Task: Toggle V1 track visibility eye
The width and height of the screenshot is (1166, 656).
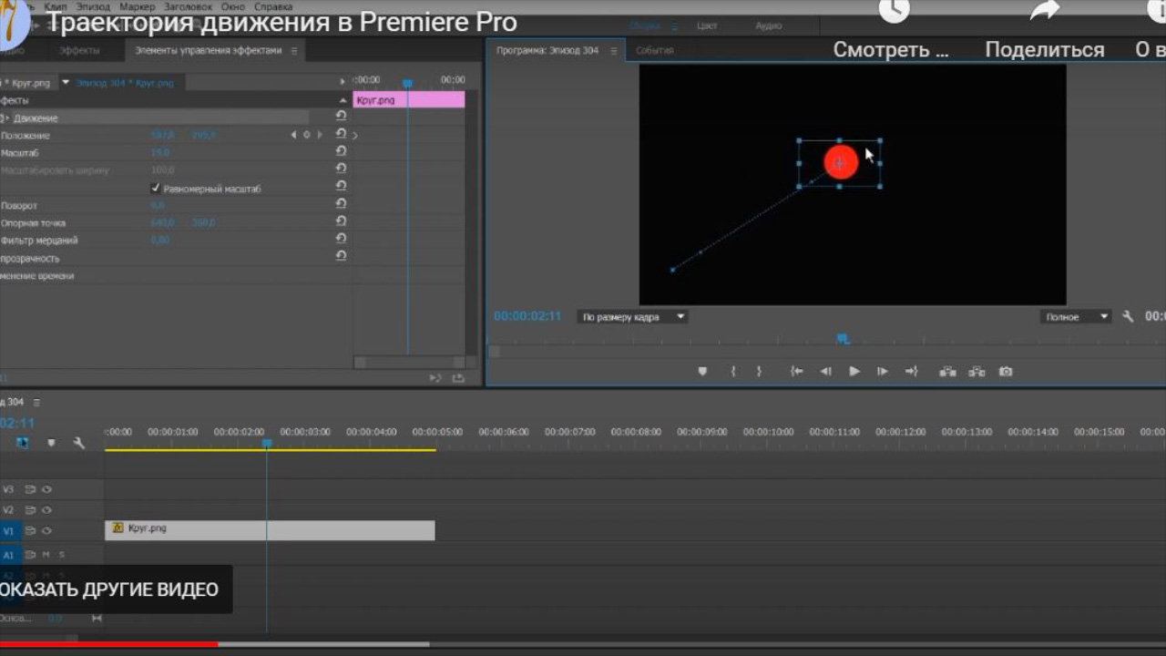Action: (x=46, y=531)
